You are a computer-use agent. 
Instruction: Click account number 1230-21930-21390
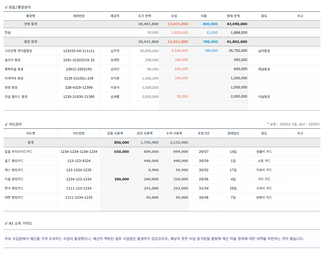(x=79, y=97)
